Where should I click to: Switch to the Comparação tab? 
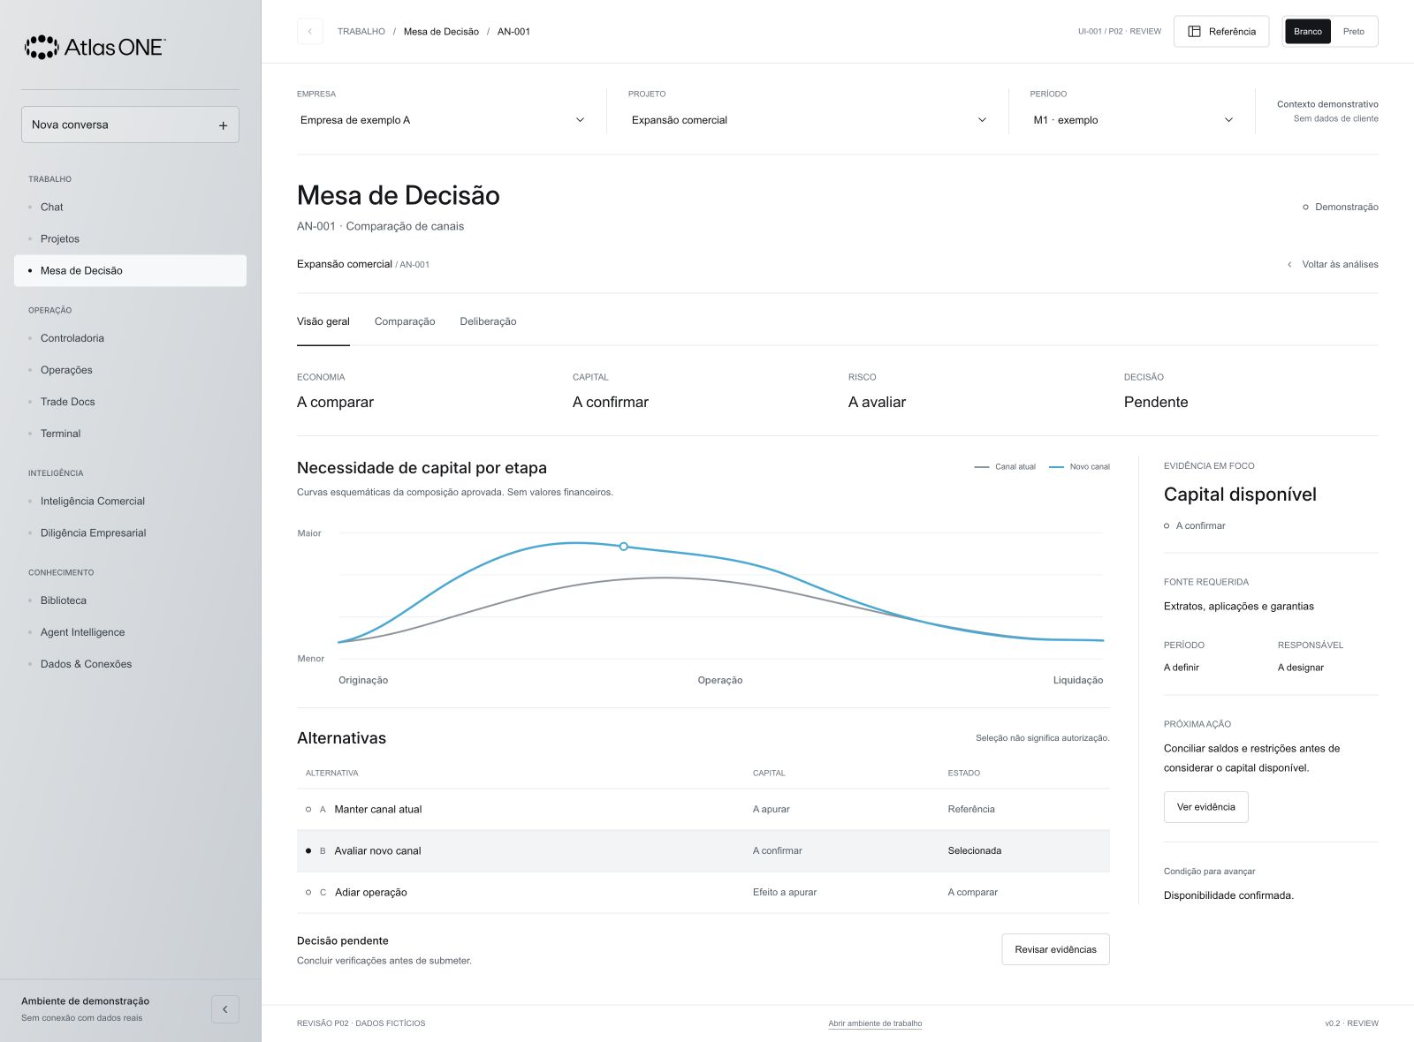405,321
